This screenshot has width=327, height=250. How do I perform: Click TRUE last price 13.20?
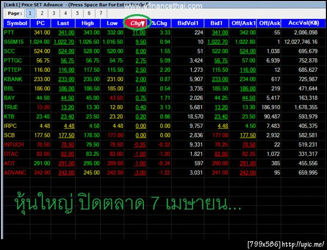68,107
